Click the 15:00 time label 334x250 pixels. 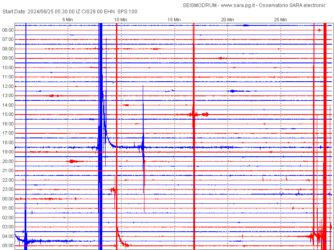tap(8, 114)
